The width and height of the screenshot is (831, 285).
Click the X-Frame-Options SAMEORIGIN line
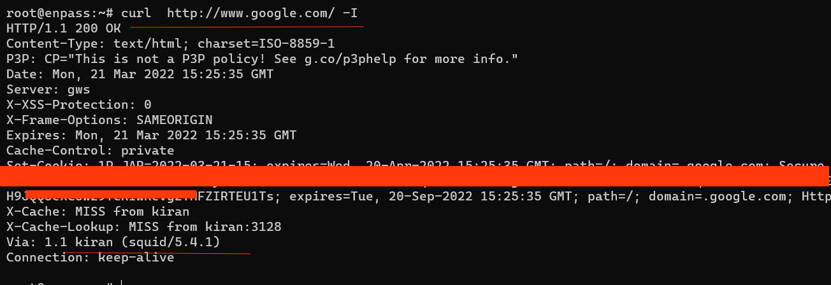click(x=110, y=120)
